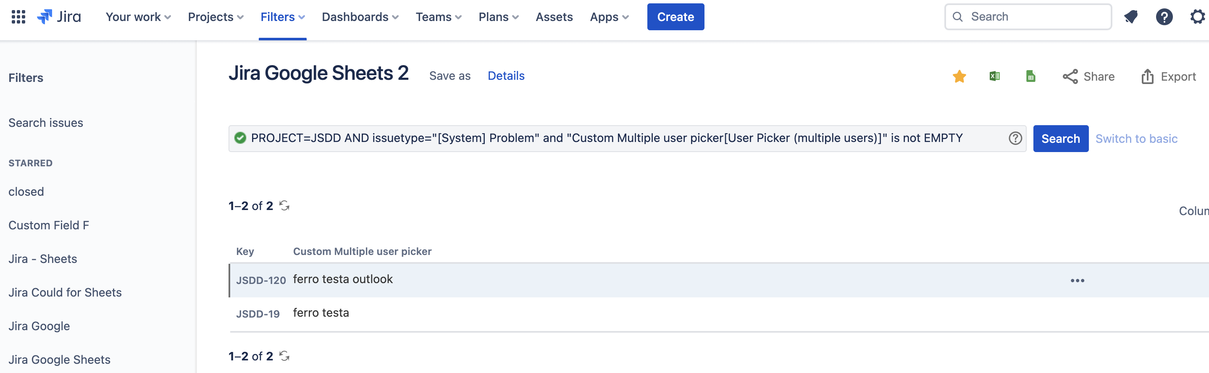
Task: Toggle the star on this filter
Action: click(x=959, y=76)
